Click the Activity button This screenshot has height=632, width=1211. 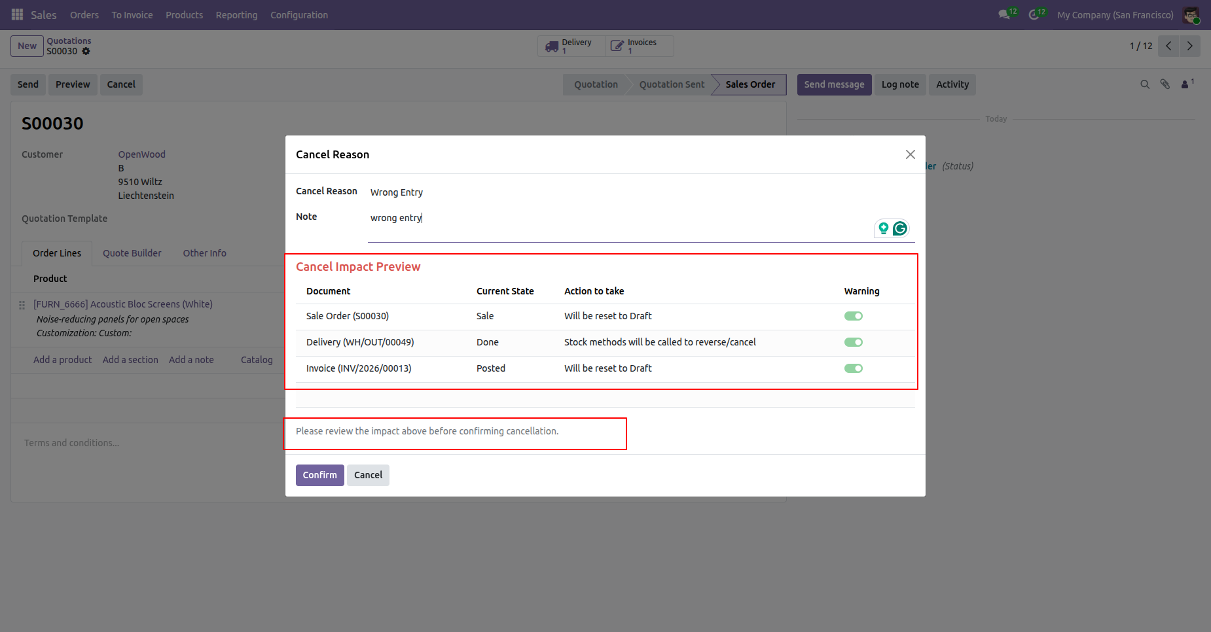tap(952, 84)
